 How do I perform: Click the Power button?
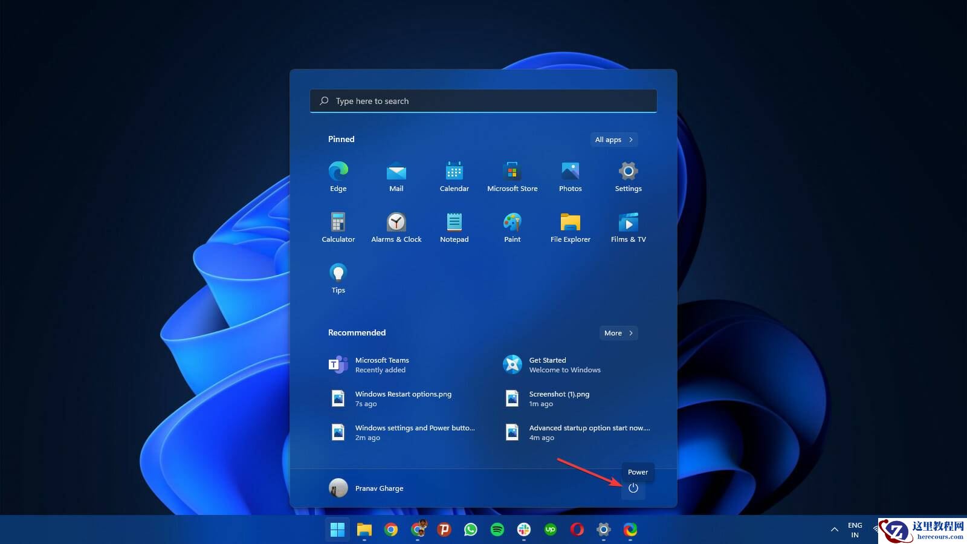[x=633, y=488]
